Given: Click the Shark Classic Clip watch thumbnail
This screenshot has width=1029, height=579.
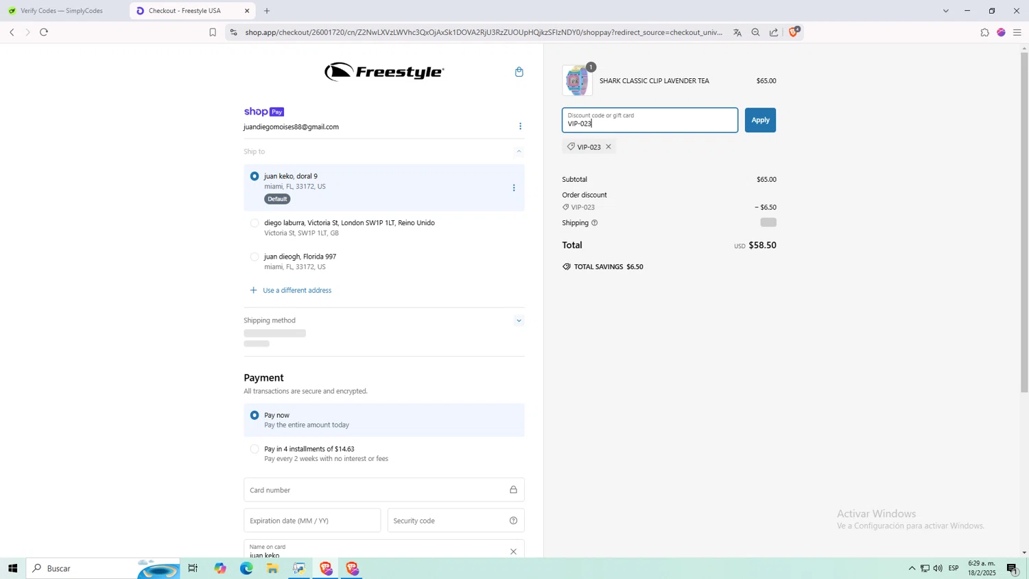Looking at the screenshot, I should [x=577, y=80].
